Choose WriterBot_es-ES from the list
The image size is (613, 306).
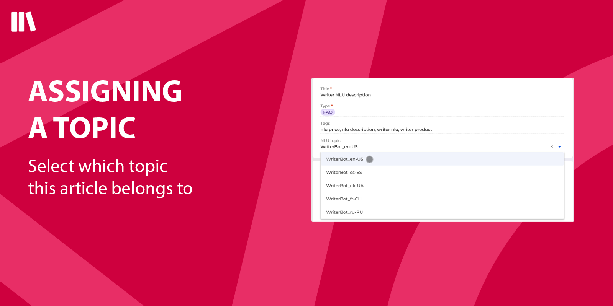[344, 173]
